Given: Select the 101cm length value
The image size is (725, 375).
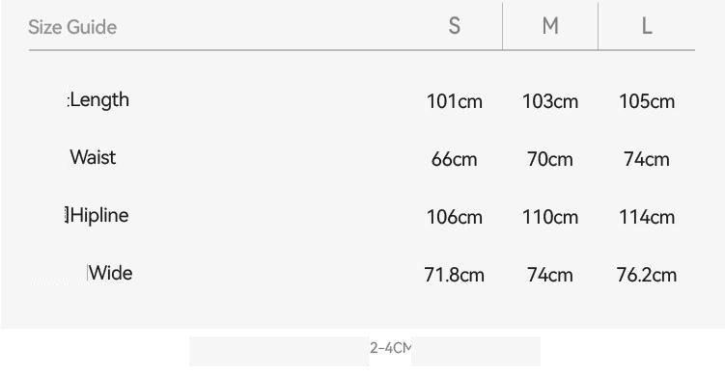Looking at the screenshot, I should pos(455,101).
